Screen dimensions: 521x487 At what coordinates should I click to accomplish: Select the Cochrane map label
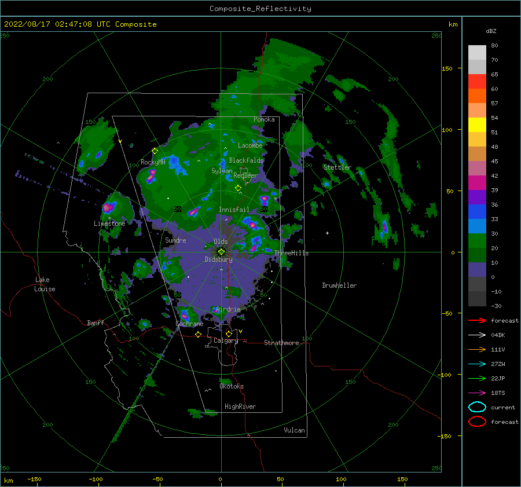click(x=189, y=324)
